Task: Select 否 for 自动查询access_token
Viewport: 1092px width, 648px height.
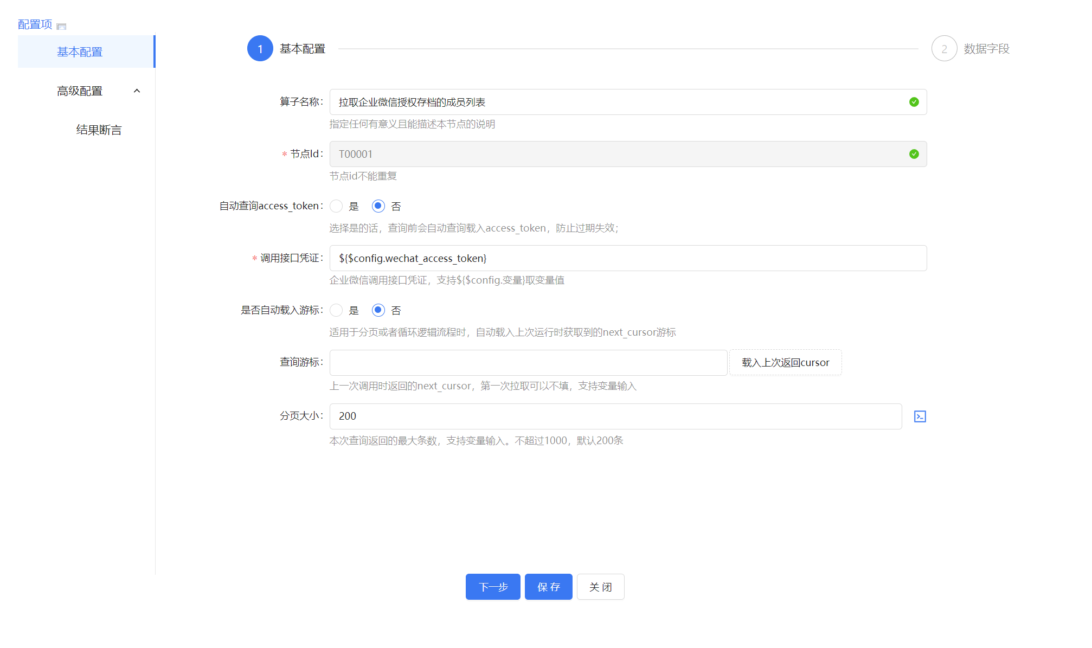Action: [378, 206]
